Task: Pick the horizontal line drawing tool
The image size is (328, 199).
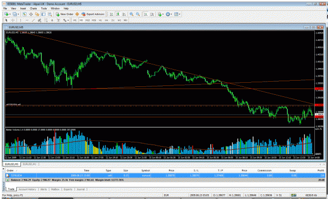Action: [27, 20]
